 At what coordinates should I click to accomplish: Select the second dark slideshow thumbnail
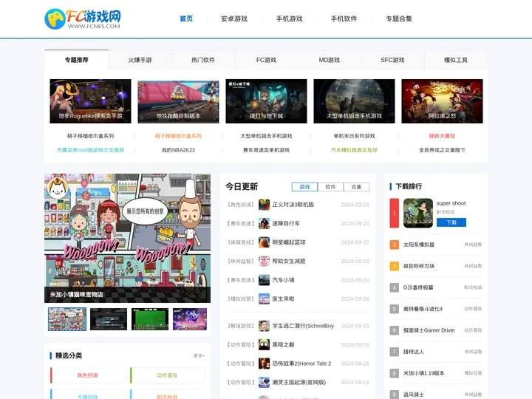(x=109, y=319)
